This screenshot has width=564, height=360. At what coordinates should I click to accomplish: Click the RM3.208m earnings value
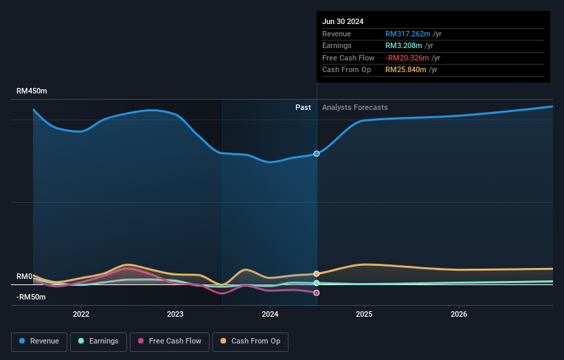[x=403, y=45]
